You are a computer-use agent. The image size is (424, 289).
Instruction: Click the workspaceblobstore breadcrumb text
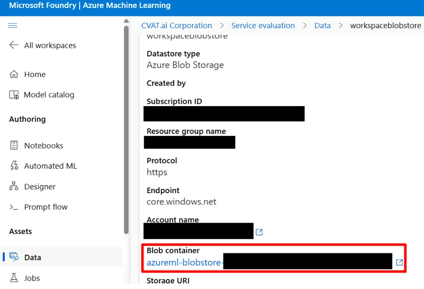[385, 25]
